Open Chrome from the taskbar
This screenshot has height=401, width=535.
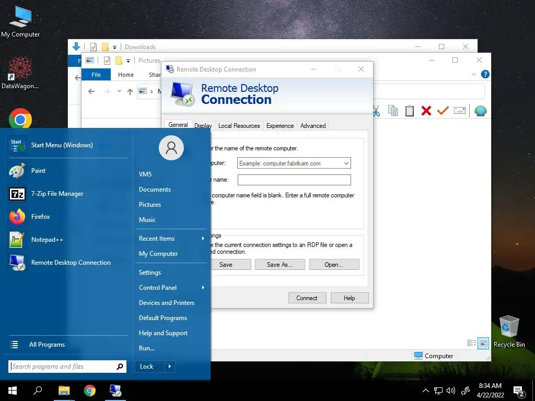90,391
